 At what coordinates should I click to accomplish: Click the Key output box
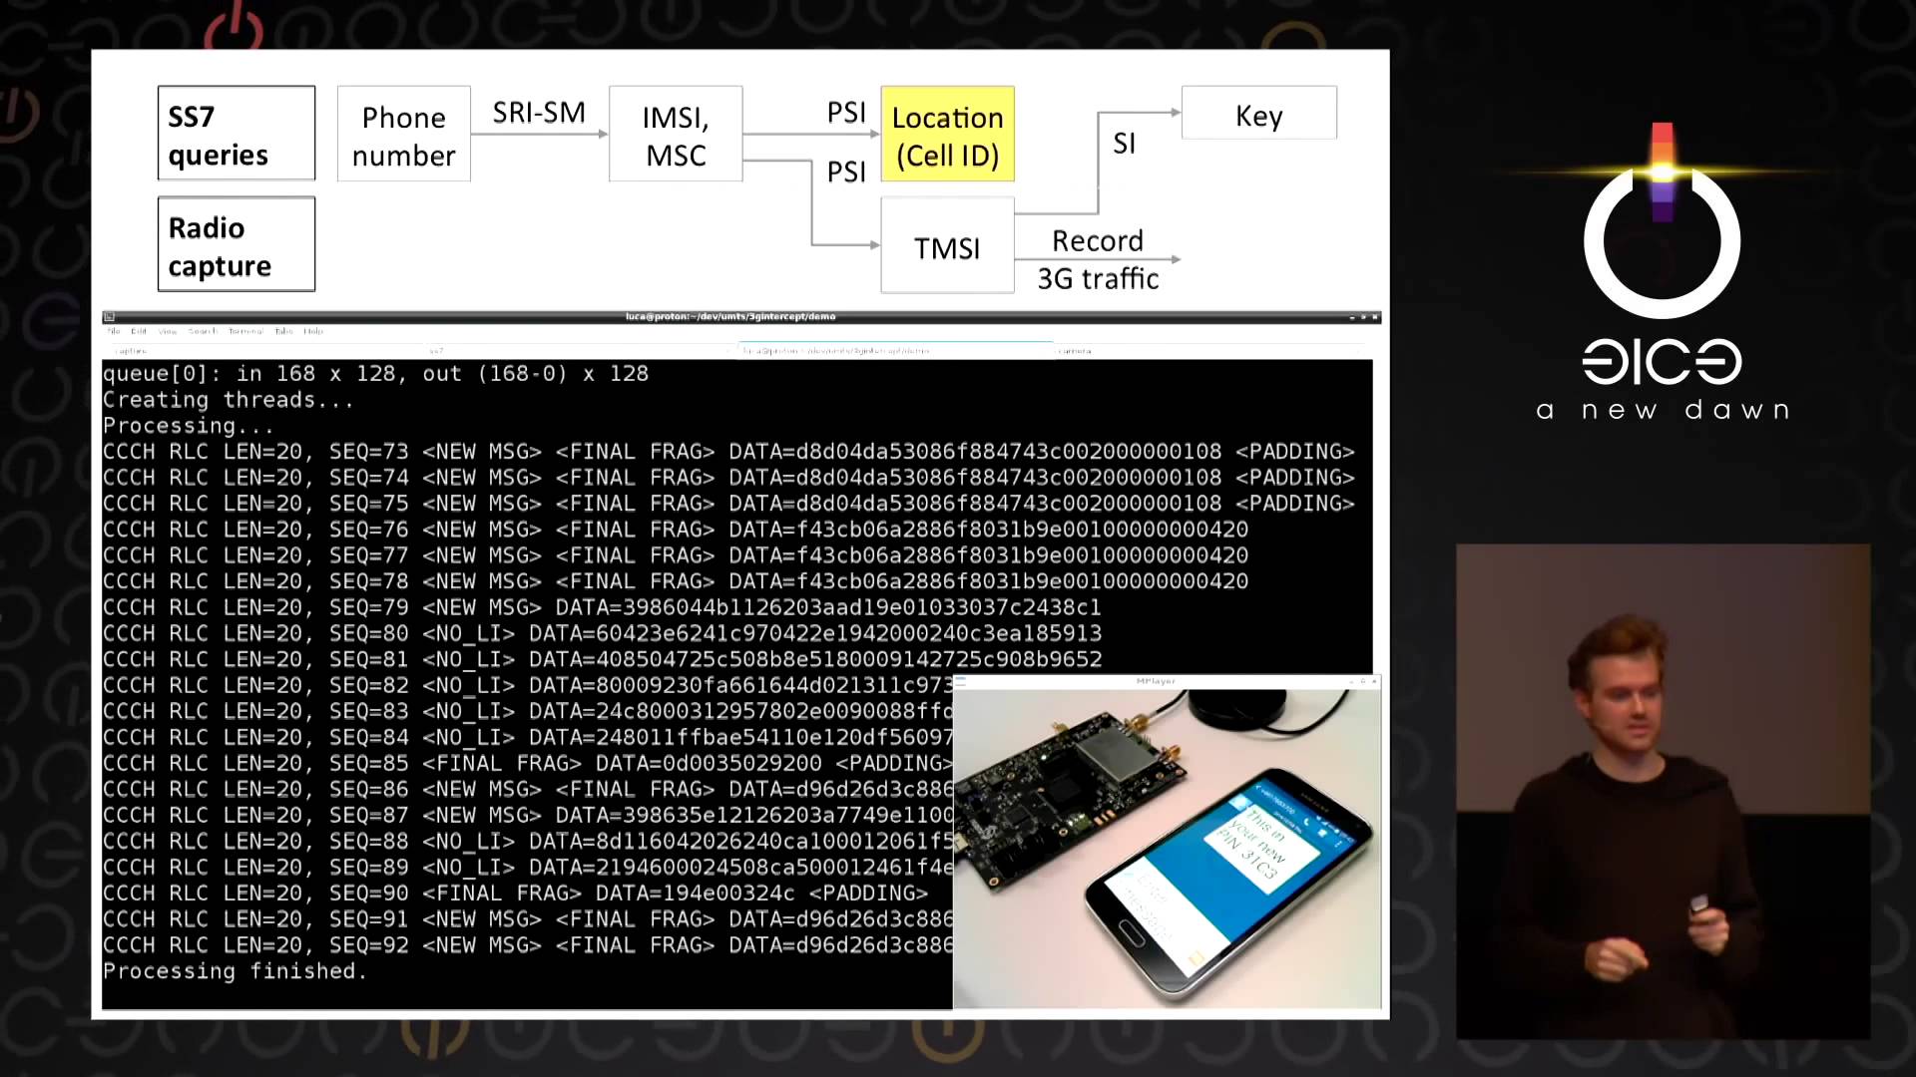(x=1258, y=116)
